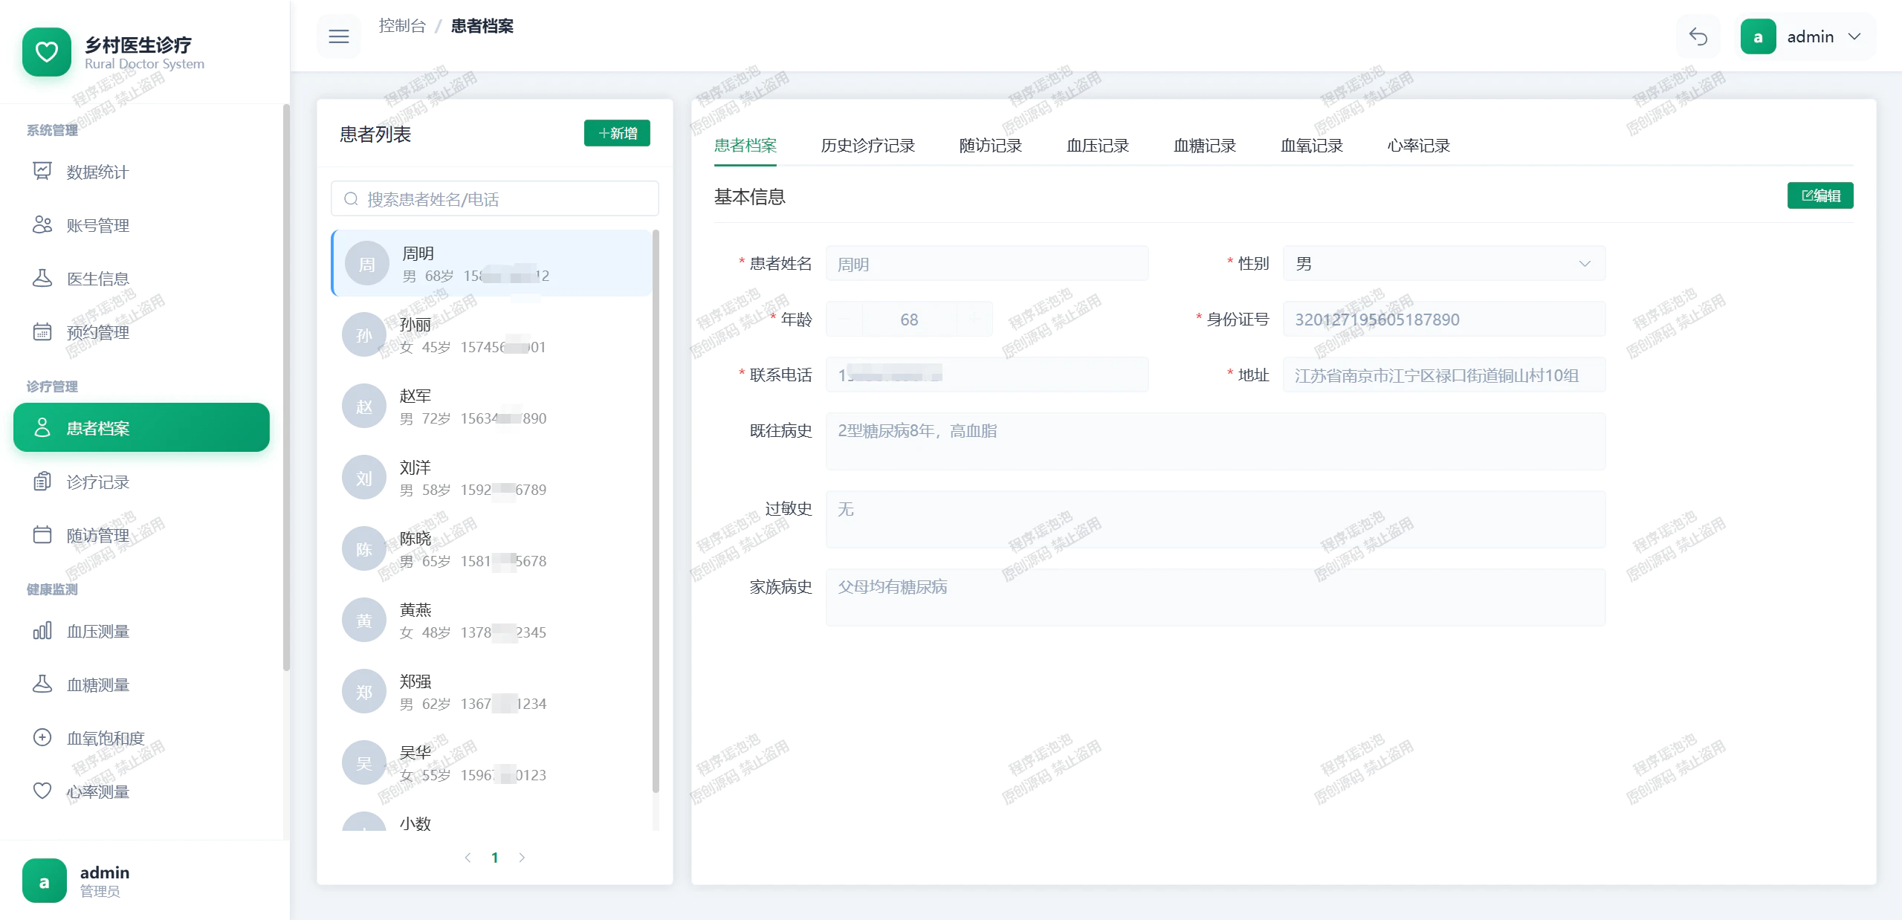Select patient 陈晓 avatar in list
The width and height of the screenshot is (1902, 920).
[364, 549]
